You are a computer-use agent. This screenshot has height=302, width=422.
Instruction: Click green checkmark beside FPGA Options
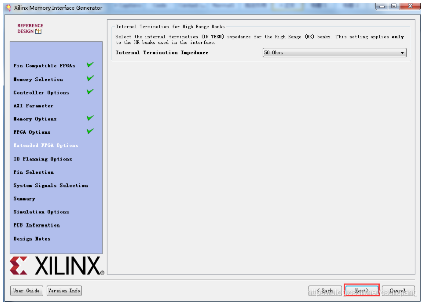pyautogui.click(x=90, y=131)
